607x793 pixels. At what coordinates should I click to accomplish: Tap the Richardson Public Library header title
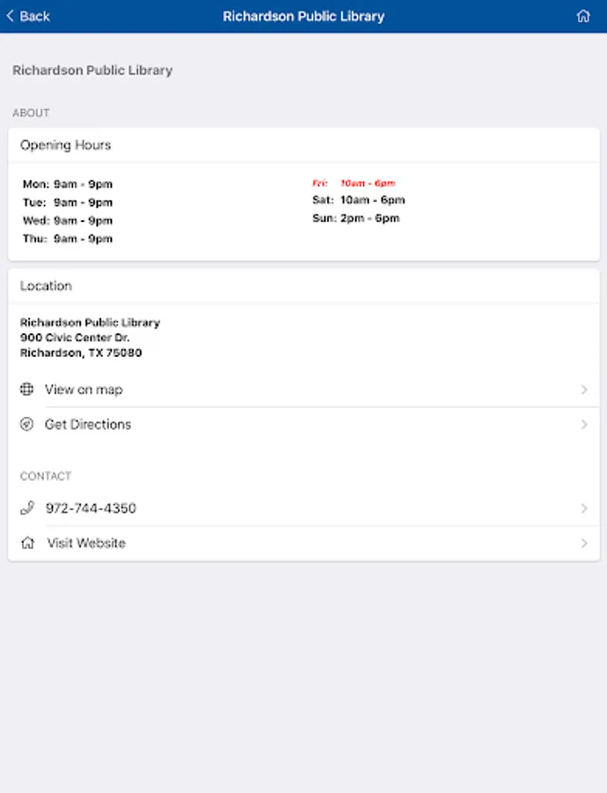pos(303,16)
